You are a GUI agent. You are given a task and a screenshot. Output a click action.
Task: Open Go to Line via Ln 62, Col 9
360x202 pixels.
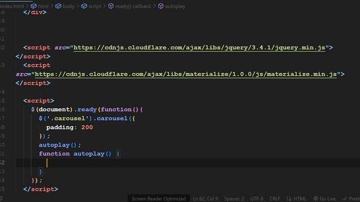pyautogui.click(x=205, y=199)
